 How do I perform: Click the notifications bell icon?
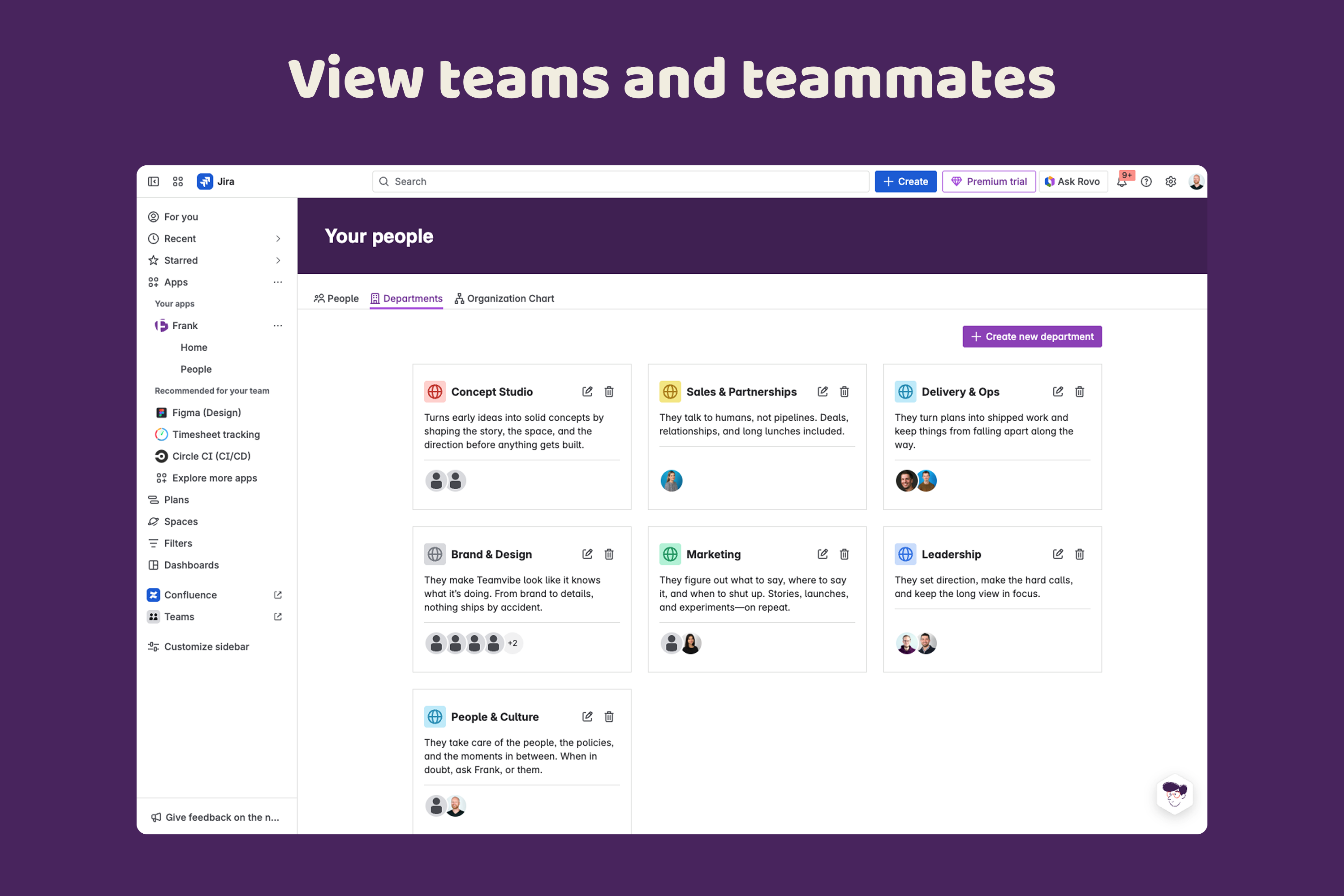(1122, 182)
